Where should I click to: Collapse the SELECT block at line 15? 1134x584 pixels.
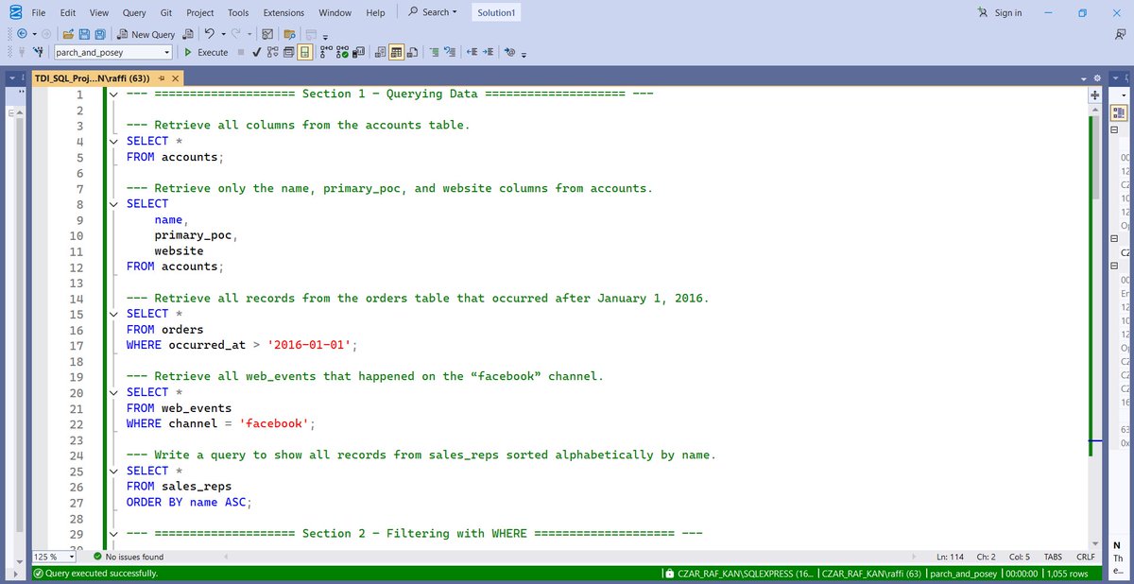pyautogui.click(x=114, y=314)
